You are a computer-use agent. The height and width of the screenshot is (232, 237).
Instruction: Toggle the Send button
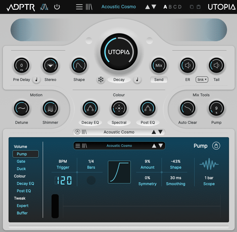(x=159, y=80)
